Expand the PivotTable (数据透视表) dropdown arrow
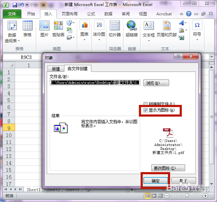 19,41
